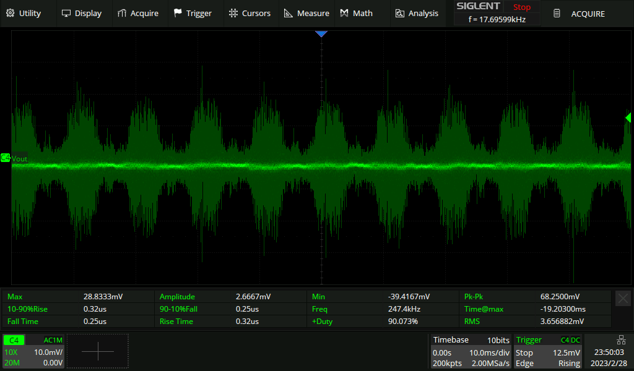Click the 200kpts memory depth value
The image size is (634, 371).
tap(447, 364)
